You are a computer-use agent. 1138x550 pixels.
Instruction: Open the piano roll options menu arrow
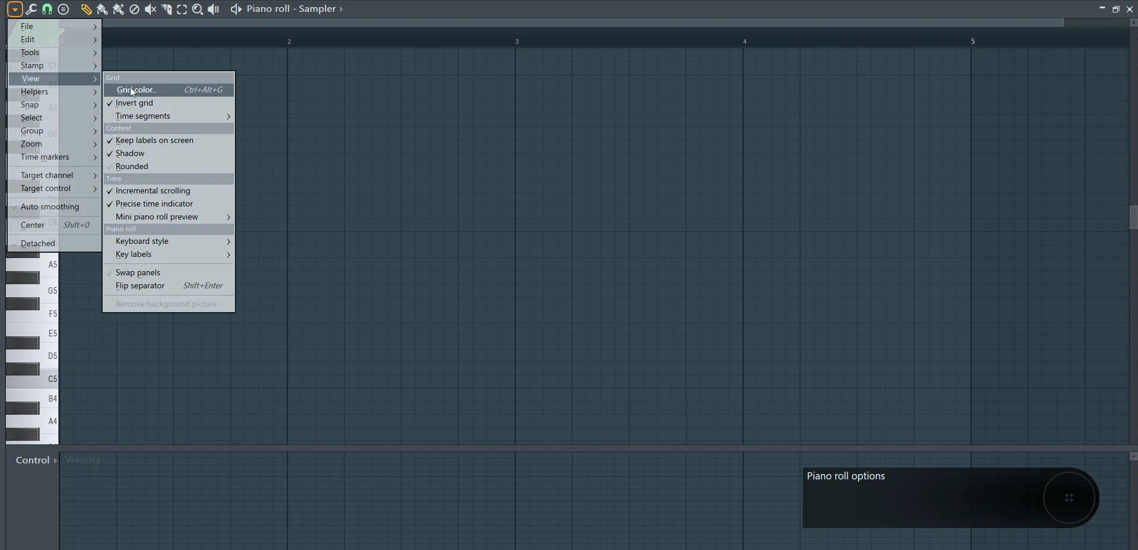point(15,9)
